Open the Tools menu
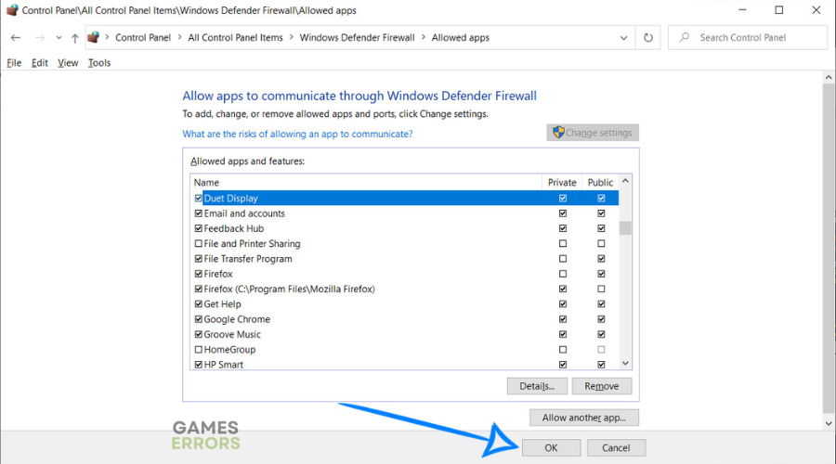Image resolution: width=836 pixels, height=464 pixels. pyautogui.click(x=99, y=63)
